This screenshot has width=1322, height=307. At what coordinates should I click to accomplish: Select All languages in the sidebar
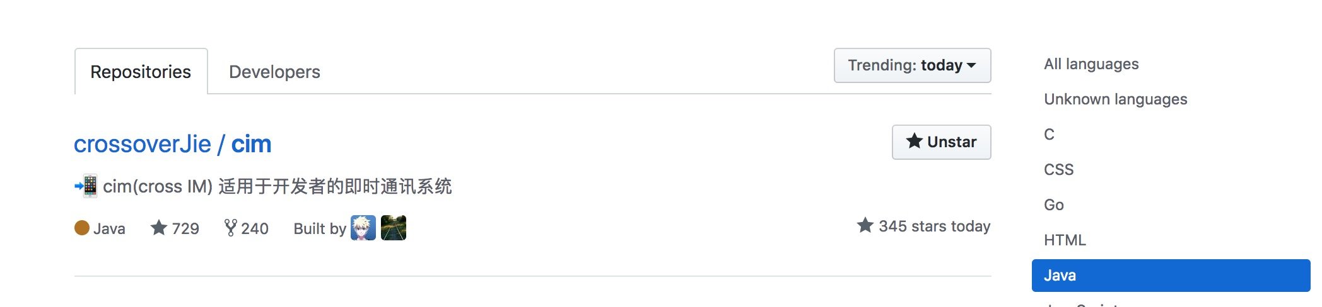tap(1091, 64)
